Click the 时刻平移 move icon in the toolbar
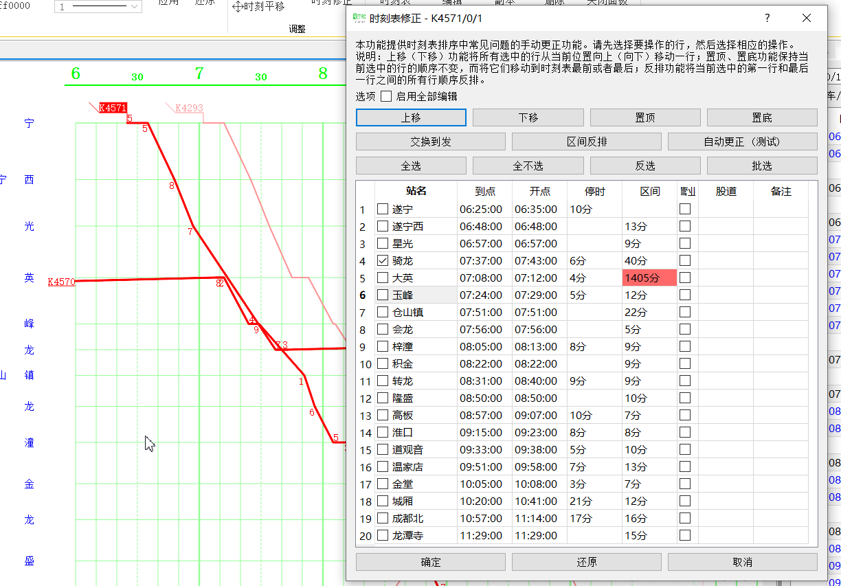Viewport: 841px width, 586px height. click(x=238, y=7)
